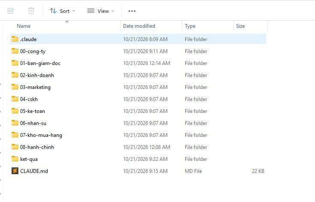Click the 22 KB size value
Screen dimensions: 315x202
[258, 171]
